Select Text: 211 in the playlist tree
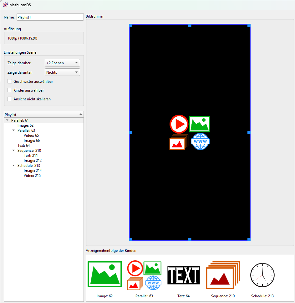 click(x=31, y=156)
